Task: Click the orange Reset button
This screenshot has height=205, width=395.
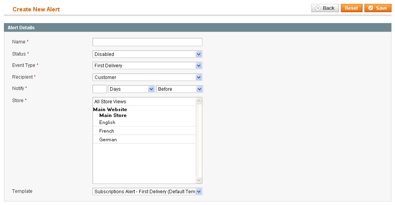Action: (351, 8)
